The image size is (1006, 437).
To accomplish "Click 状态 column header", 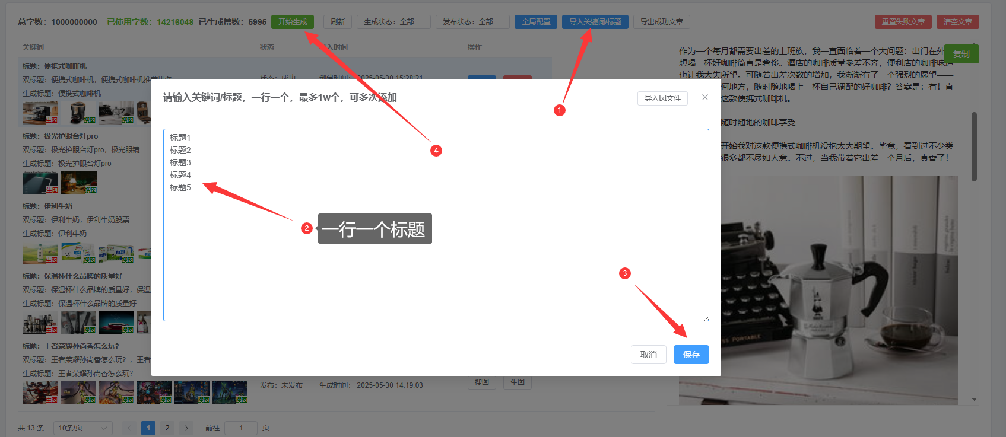I will 267,47.
